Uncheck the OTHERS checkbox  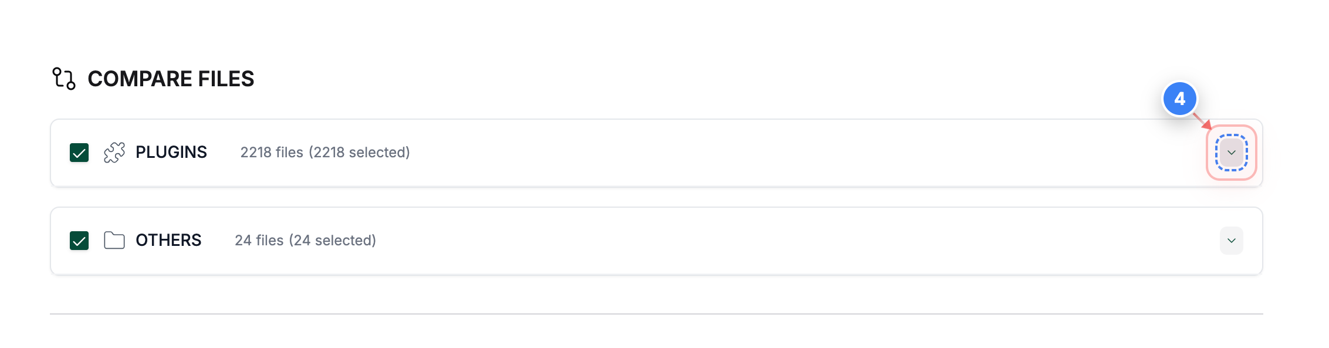pyautogui.click(x=78, y=240)
